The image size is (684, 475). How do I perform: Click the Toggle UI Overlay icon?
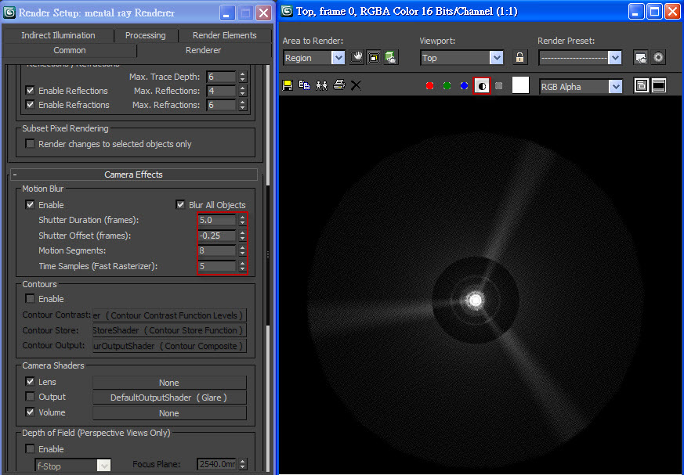pos(641,85)
